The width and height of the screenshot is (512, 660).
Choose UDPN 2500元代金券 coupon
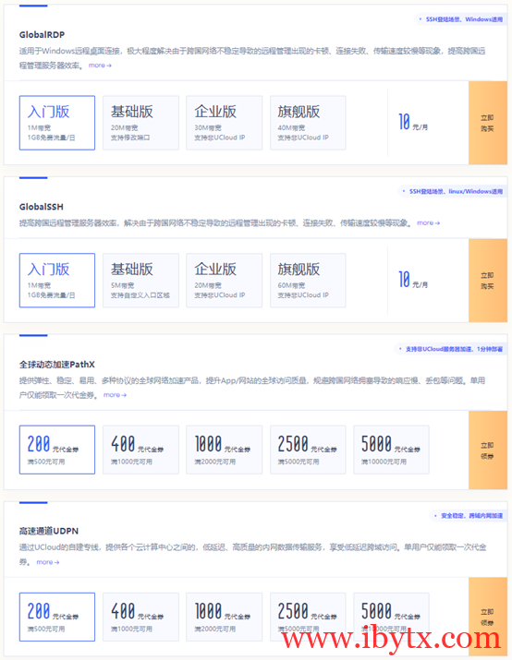pyautogui.click(x=308, y=617)
